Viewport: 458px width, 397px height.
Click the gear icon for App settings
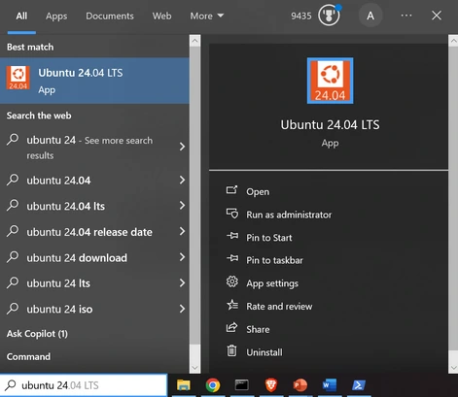(232, 281)
